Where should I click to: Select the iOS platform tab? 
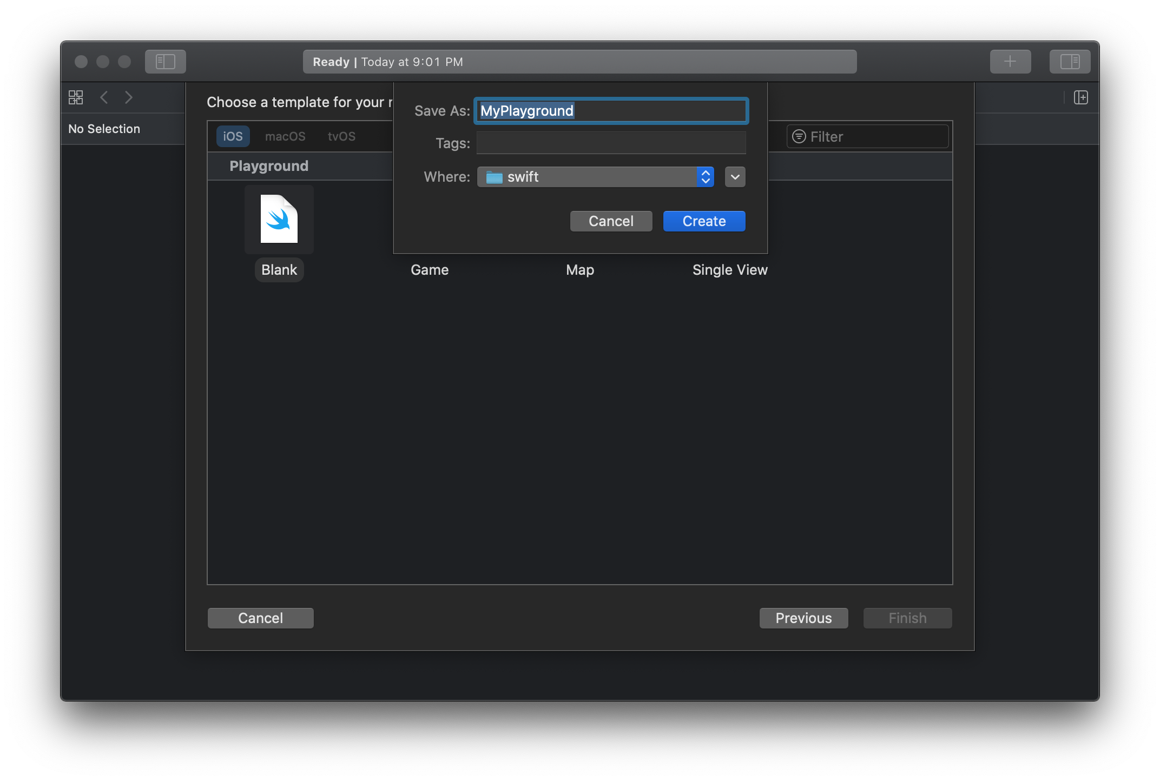[x=233, y=136]
